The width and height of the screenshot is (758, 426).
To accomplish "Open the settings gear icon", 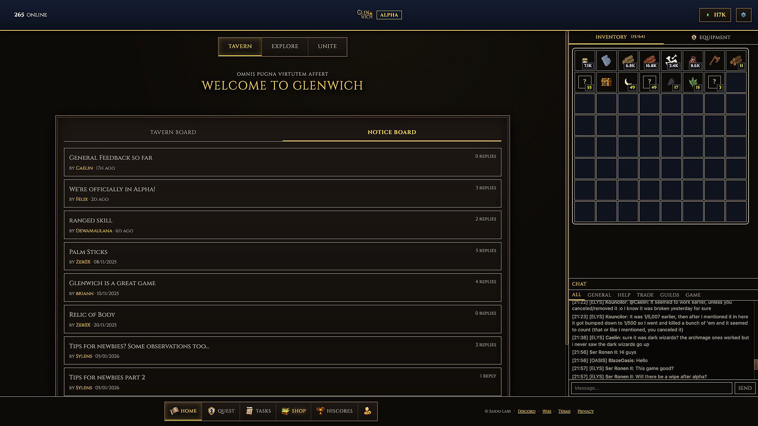I will coord(743,15).
